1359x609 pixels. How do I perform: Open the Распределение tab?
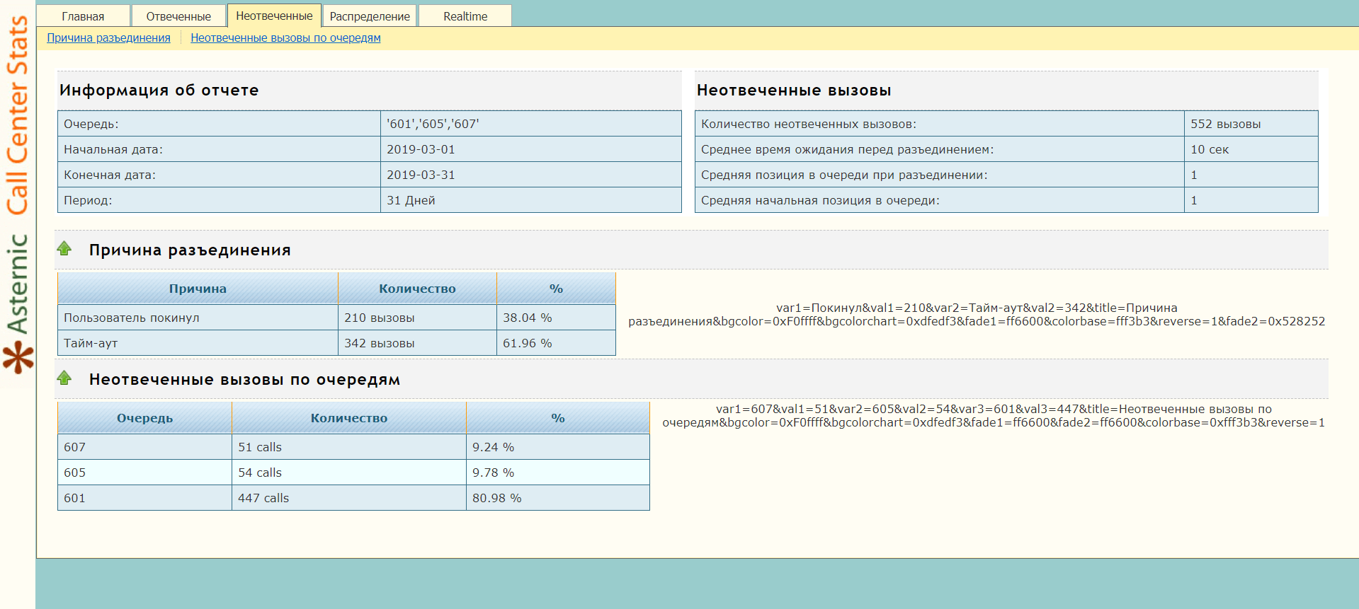[370, 16]
